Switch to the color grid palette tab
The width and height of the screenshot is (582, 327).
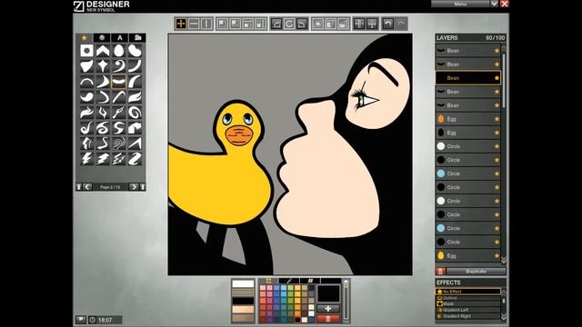tap(268, 281)
